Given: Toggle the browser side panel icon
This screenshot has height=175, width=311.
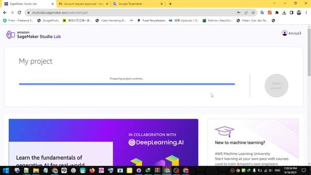Looking at the screenshot, I should click(x=292, y=13).
